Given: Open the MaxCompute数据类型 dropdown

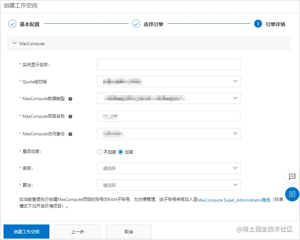Looking at the screenshot, I should 169,98.
